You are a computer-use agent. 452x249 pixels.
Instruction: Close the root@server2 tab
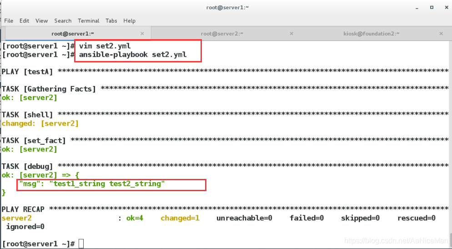(291, 34)
